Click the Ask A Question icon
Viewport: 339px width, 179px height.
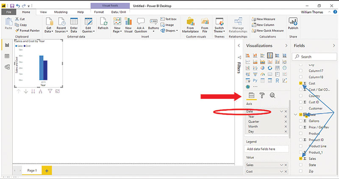[x=141, y=25]
